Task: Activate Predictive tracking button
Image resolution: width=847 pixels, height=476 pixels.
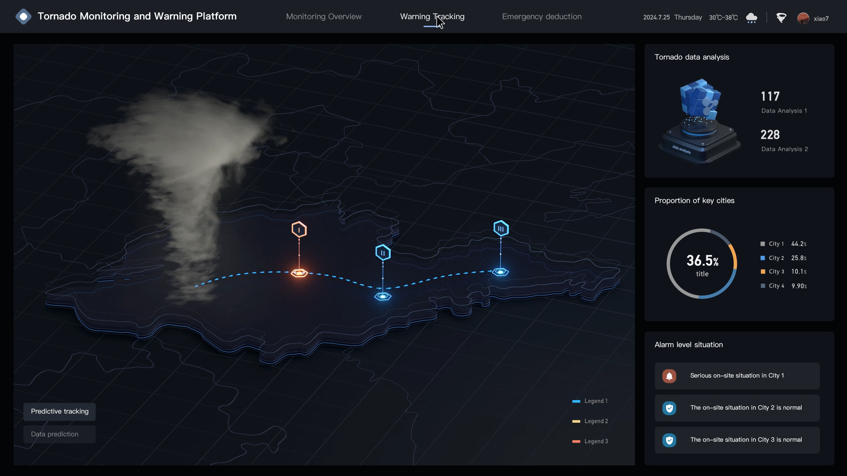Action: coord(60,412)
